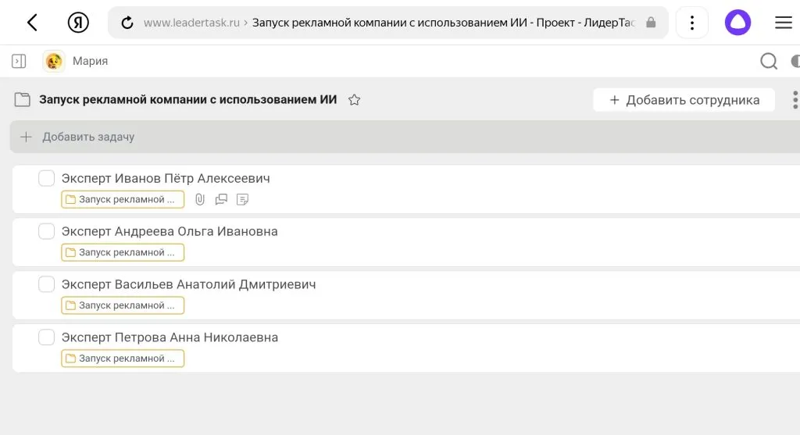Screen dimensions: 800x435
Task: Open the project tag under Васильев task
Action: (x=123, y=305)
